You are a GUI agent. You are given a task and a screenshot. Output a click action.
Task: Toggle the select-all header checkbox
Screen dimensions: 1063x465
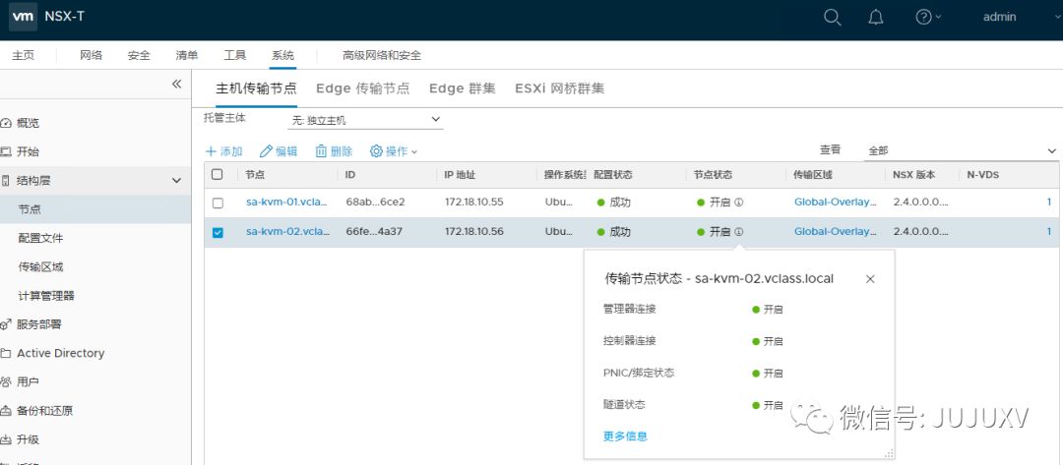(218, 175)
